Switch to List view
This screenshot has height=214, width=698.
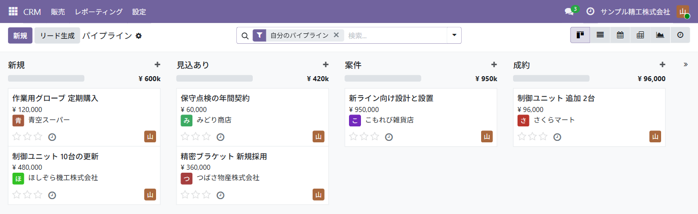(600, 35)
